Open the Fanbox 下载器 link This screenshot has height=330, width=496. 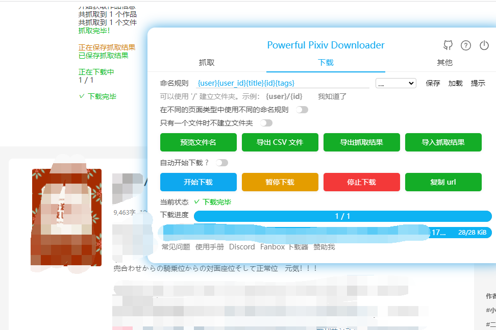284,247
